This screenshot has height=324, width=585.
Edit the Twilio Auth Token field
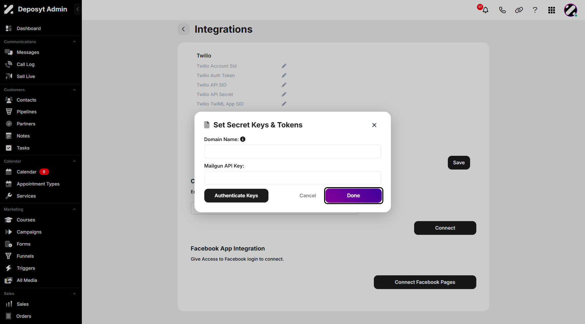(x=284, y=75)
